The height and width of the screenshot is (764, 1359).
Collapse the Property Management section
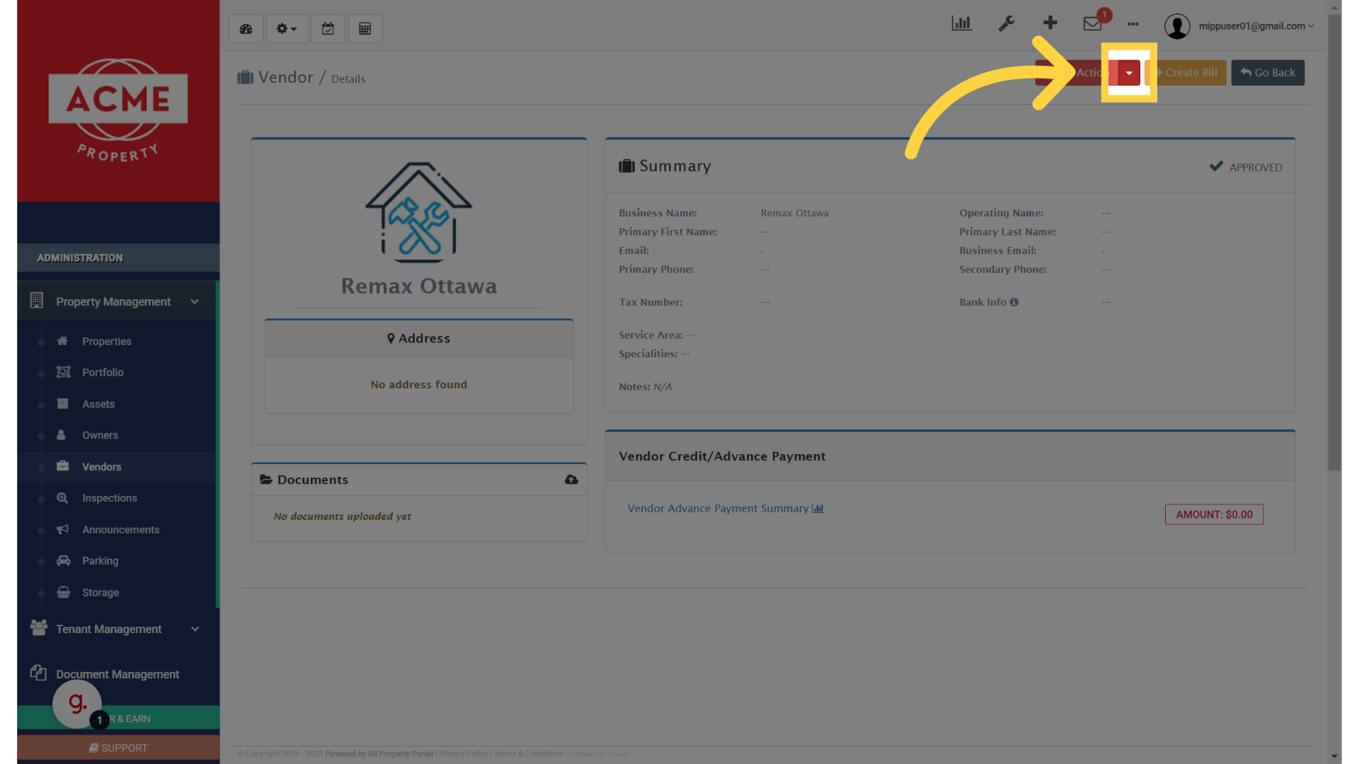click(117, 302)
